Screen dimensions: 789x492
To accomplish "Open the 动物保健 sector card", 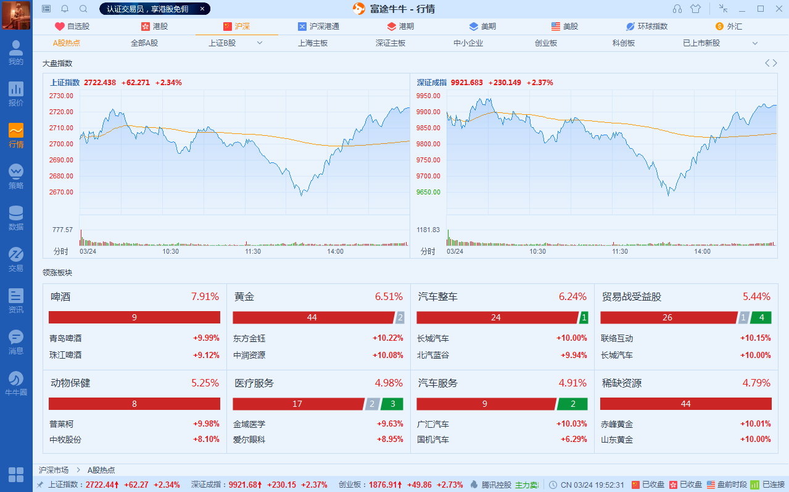I will 134,412.
